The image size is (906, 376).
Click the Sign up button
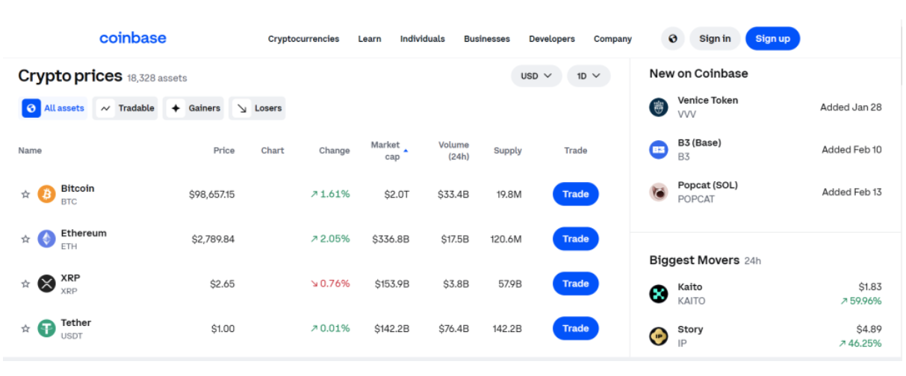point(772,39)
